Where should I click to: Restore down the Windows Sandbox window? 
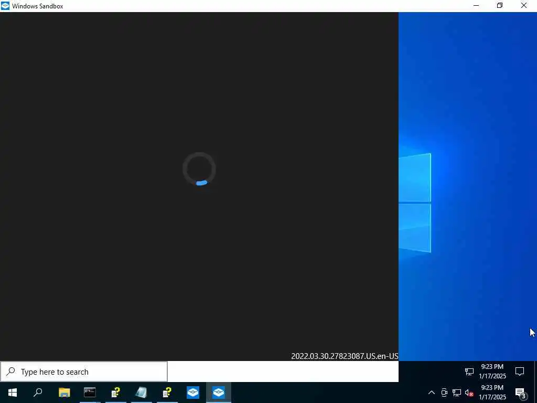tap(500, 6)
